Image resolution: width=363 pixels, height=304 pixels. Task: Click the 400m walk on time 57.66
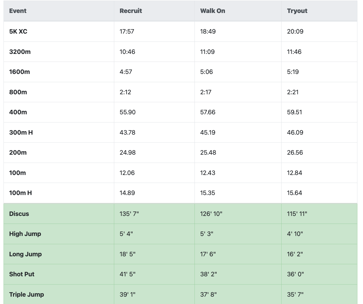pos(208,112)
